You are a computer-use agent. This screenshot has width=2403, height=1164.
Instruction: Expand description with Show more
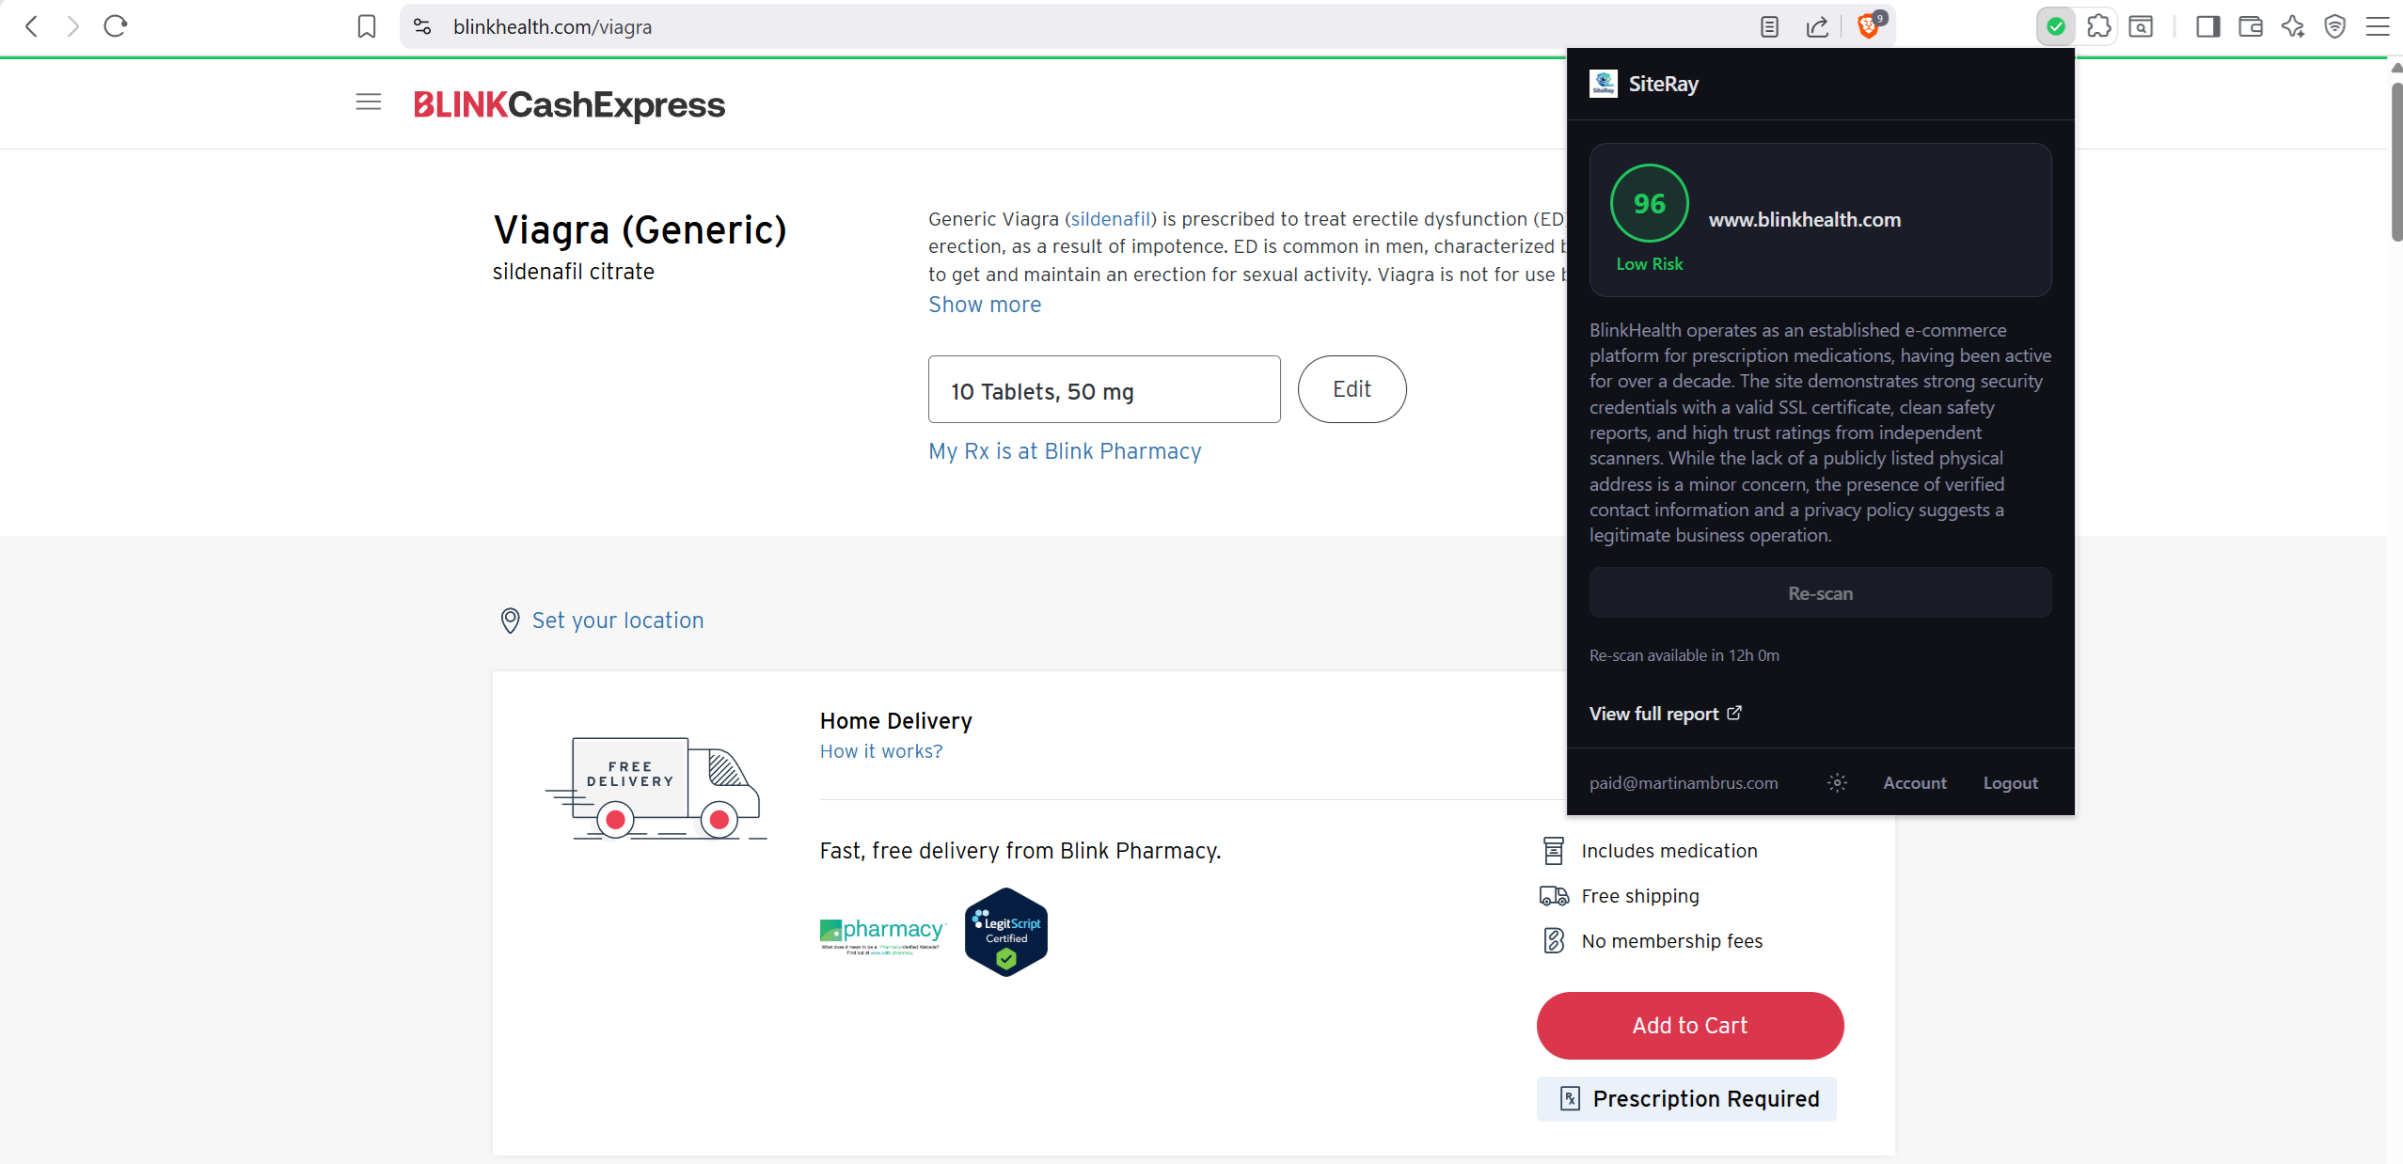point(985,305)
